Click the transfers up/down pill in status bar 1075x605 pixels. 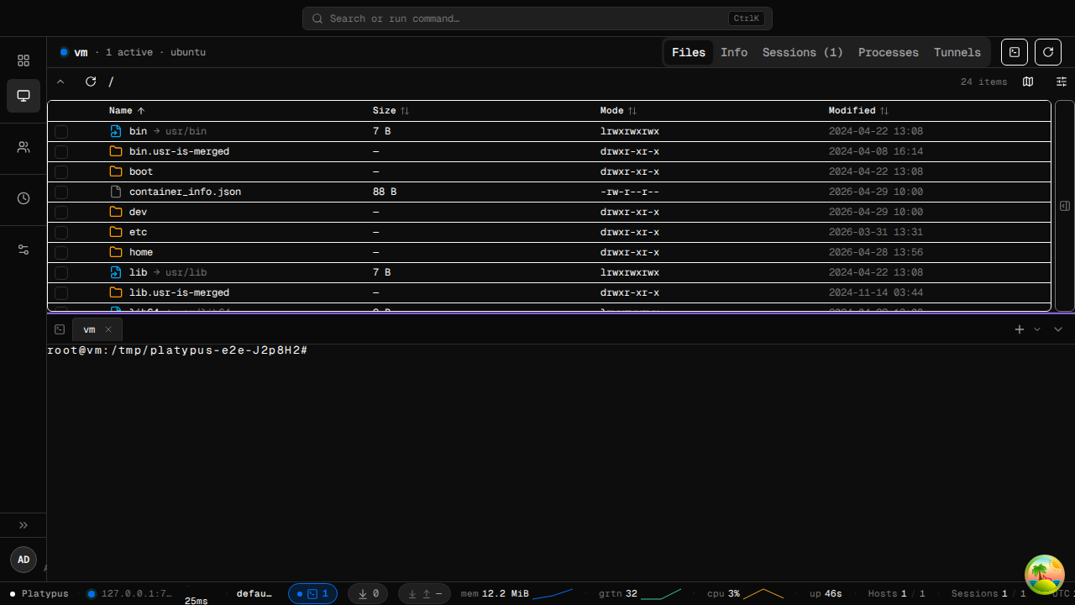424,593
